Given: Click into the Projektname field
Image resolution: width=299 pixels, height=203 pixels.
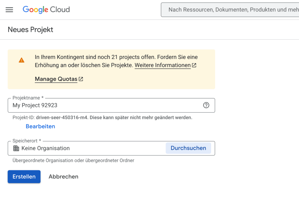Looking at the screenshot, I should [x=111, y=105].
